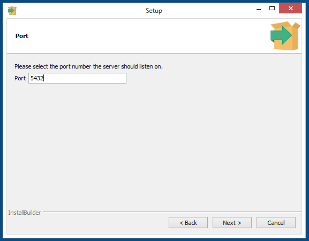
Task: Click the Setup title text in the title bar
Action: [154, 11]
